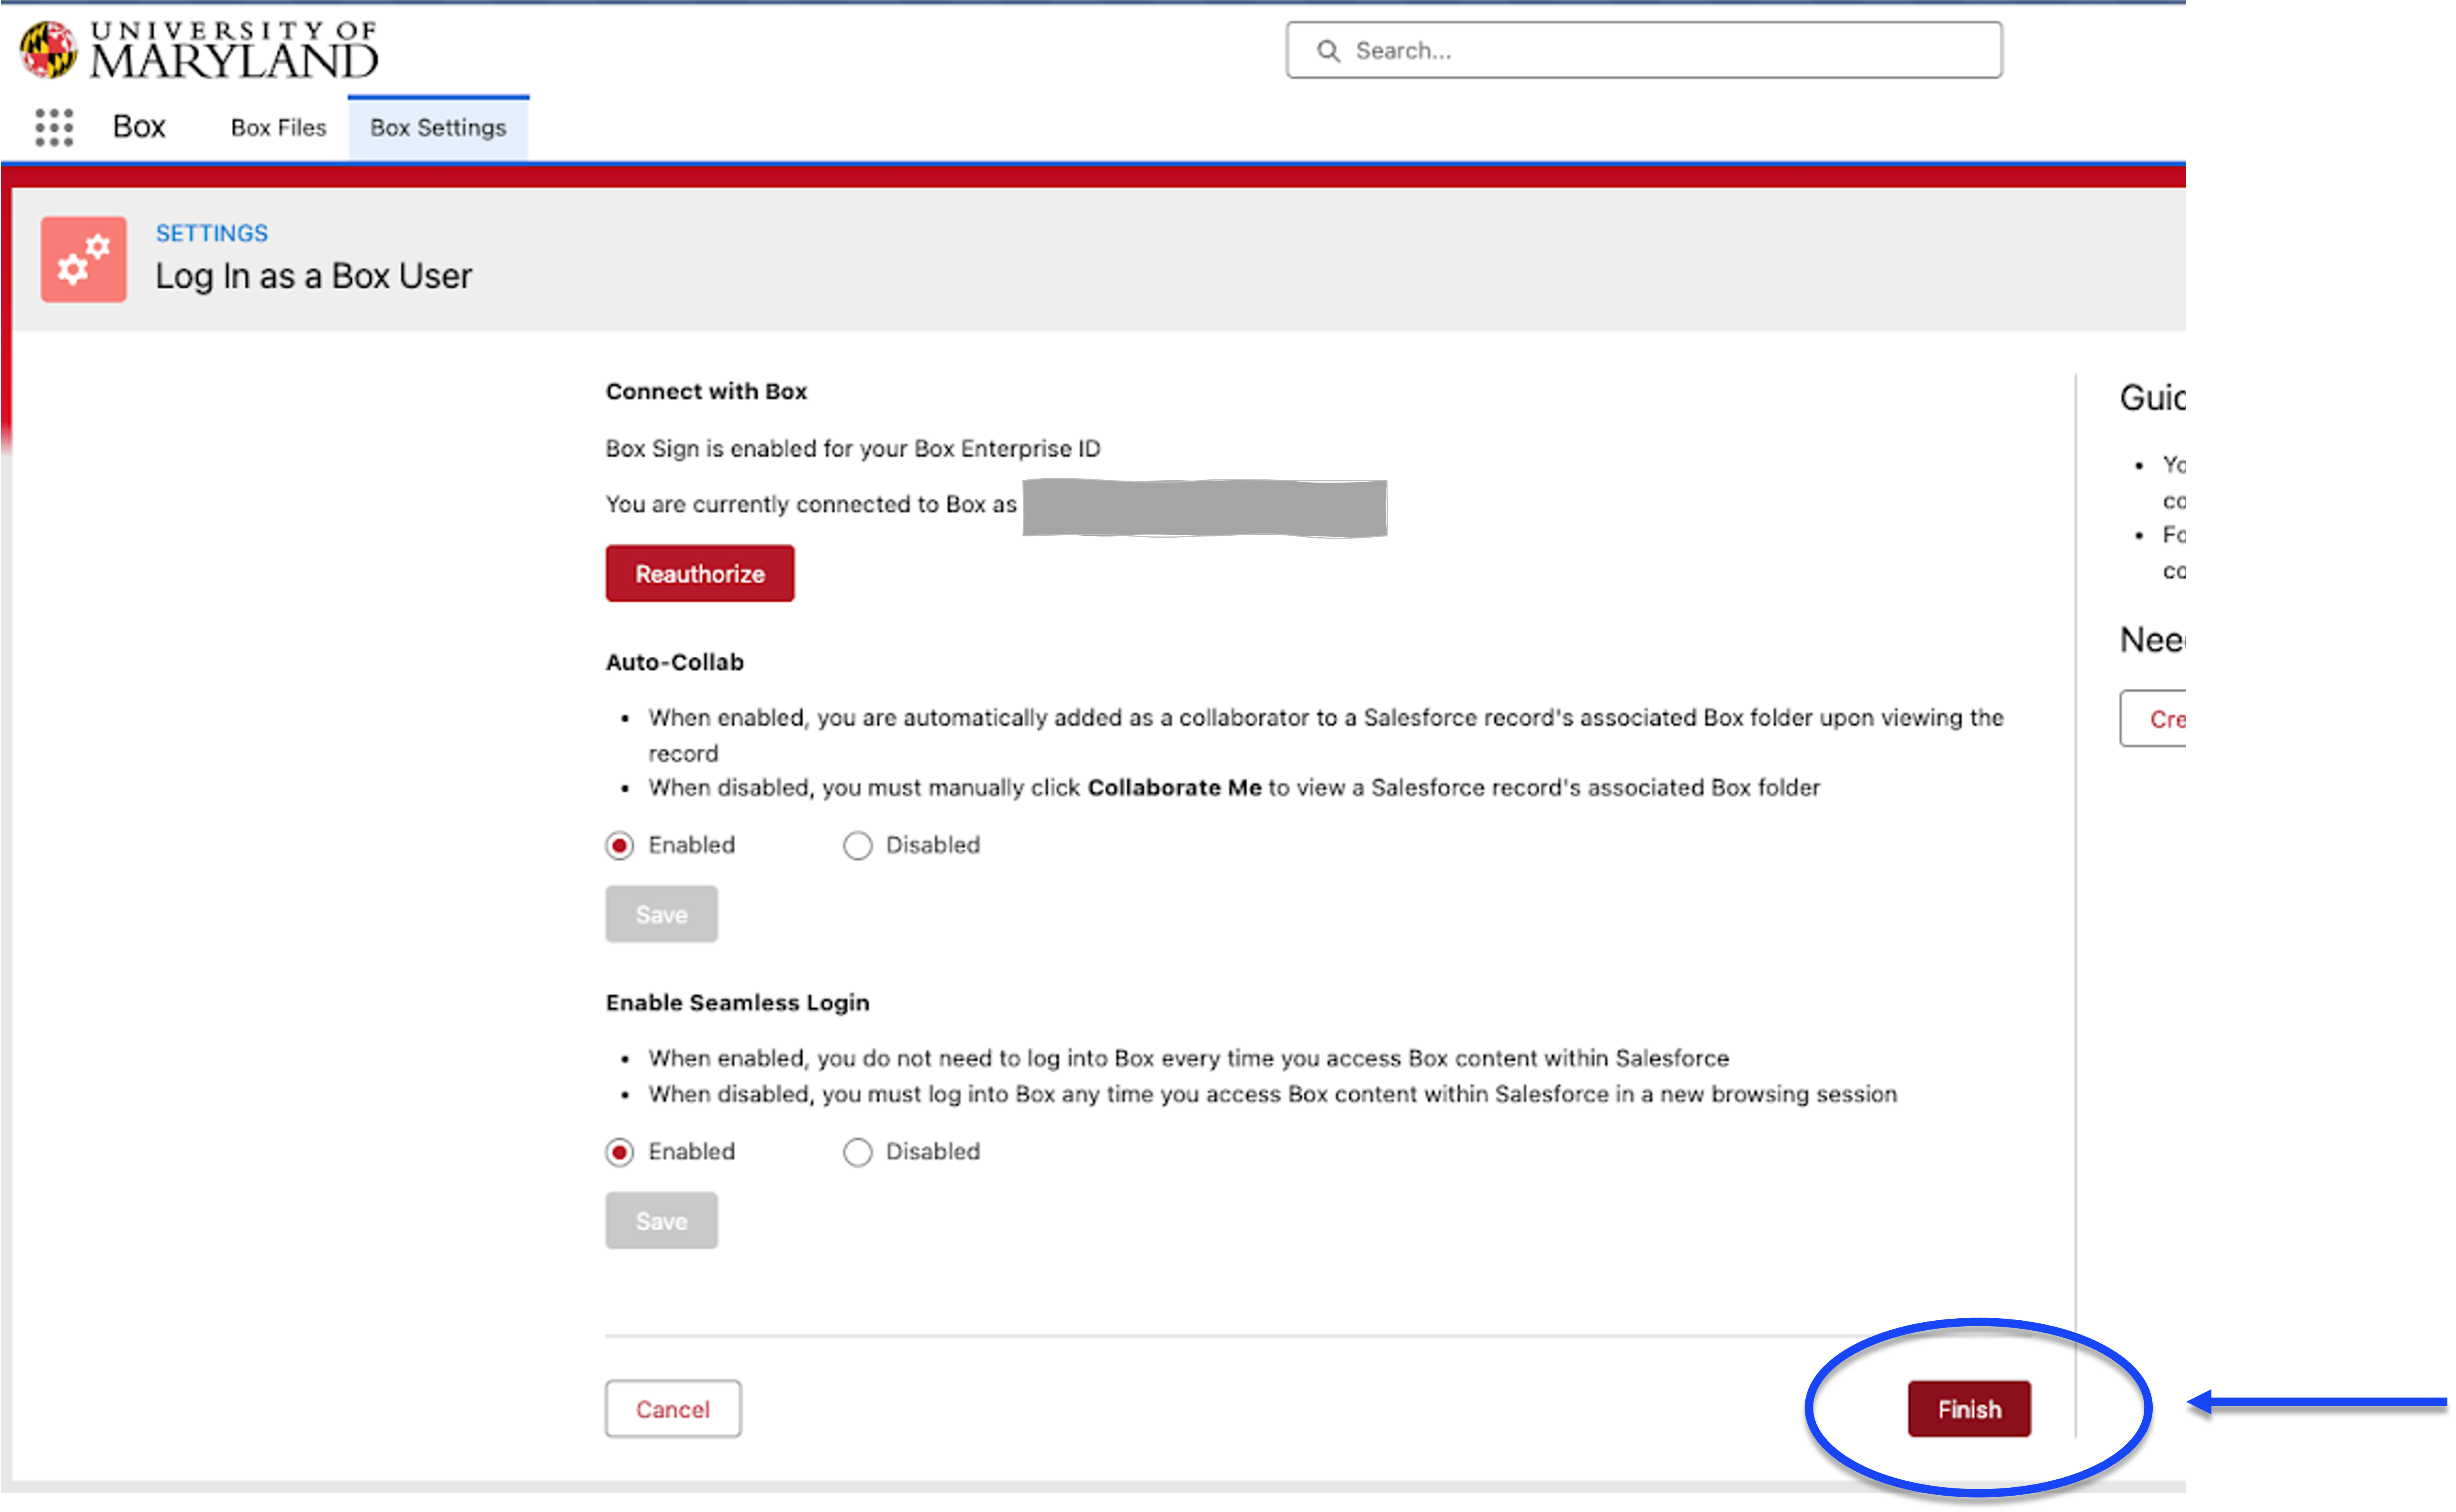Click the SETTINGS breadcrumb link
2456x1512 pixels.
coord(211,233)
